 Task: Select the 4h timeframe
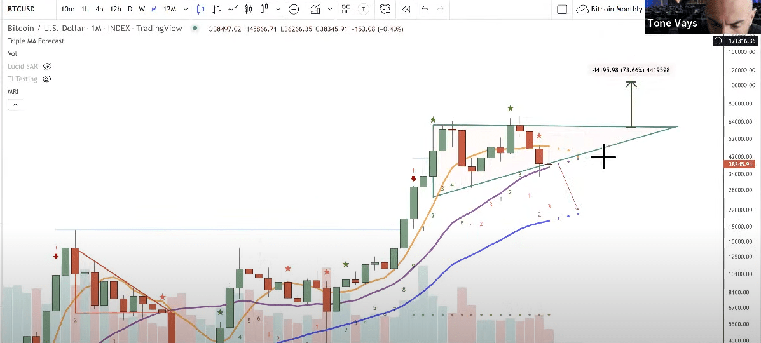click(99, 10)
